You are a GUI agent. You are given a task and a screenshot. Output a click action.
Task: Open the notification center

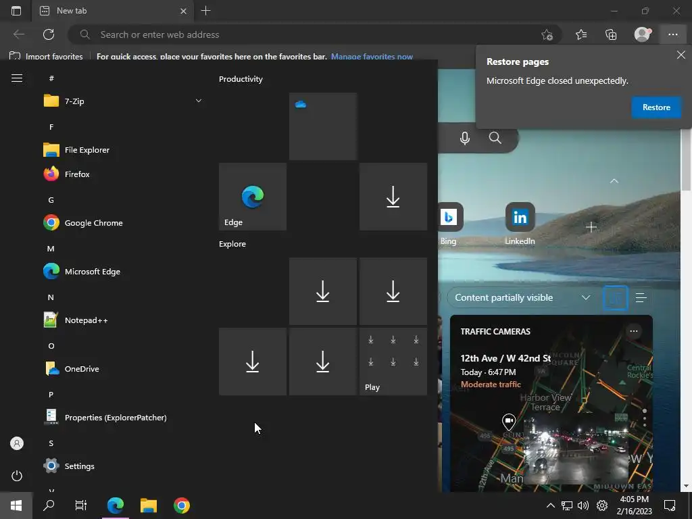(x=670, y=505)
